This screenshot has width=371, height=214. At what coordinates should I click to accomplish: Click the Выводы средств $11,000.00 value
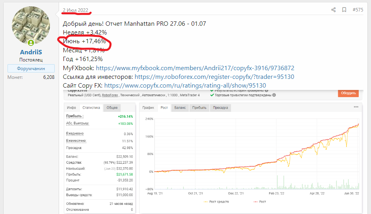(124, 195)
